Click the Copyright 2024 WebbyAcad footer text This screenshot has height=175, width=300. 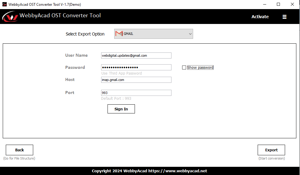pos(150,171)
